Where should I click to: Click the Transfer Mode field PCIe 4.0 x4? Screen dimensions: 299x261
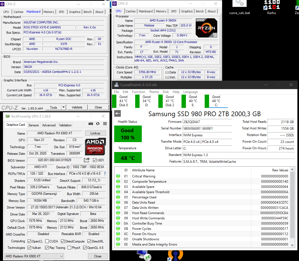coord(207,142)
